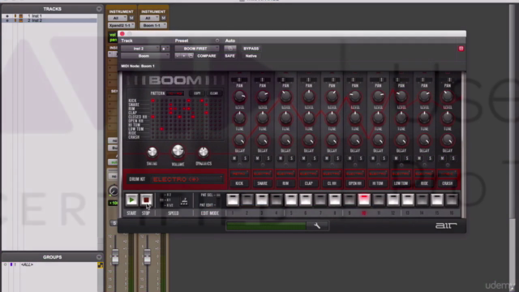Click the Bypass button

(x=251, y=49)
